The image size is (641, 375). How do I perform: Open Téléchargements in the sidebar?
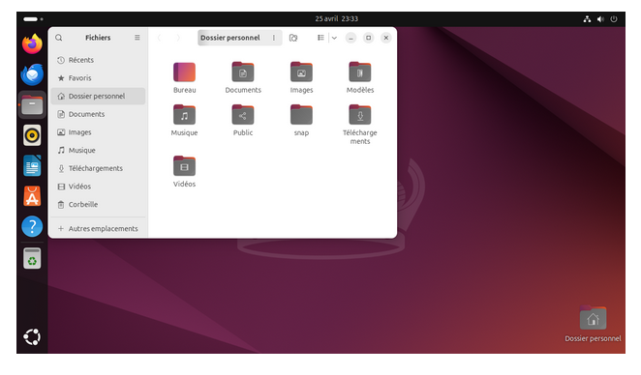(98, 168)
